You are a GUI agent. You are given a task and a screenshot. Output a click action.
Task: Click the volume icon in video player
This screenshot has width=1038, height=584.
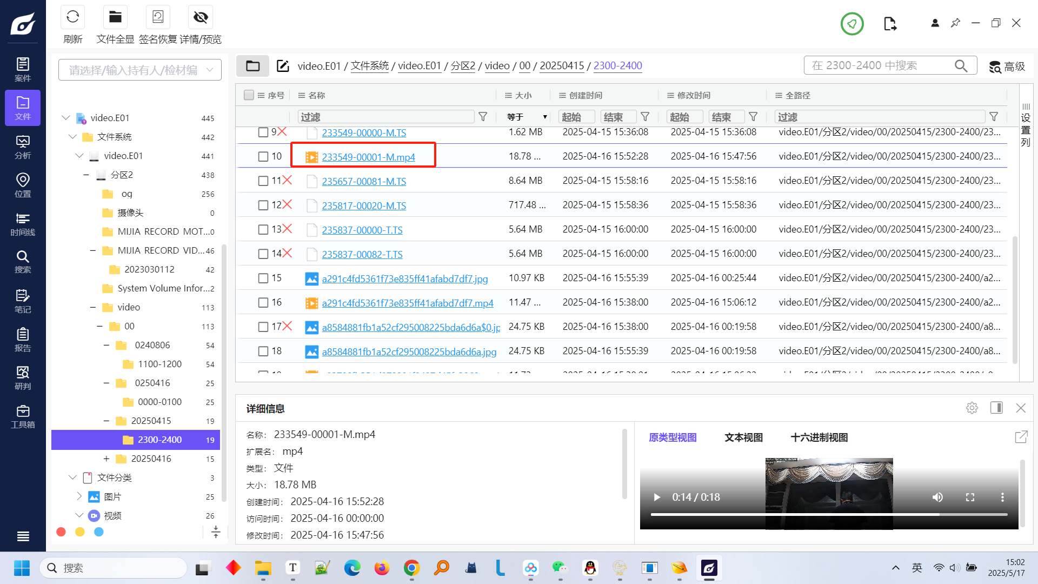click(937, 497)
